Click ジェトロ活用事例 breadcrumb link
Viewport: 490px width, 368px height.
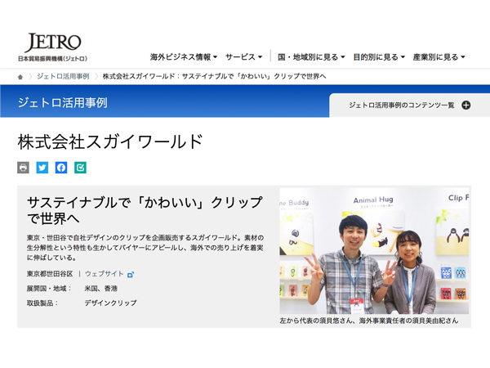[x=62, y=76]
